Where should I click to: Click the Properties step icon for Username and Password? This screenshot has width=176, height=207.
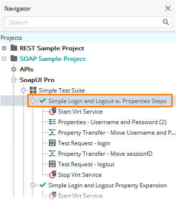click(x=52, y=122)
